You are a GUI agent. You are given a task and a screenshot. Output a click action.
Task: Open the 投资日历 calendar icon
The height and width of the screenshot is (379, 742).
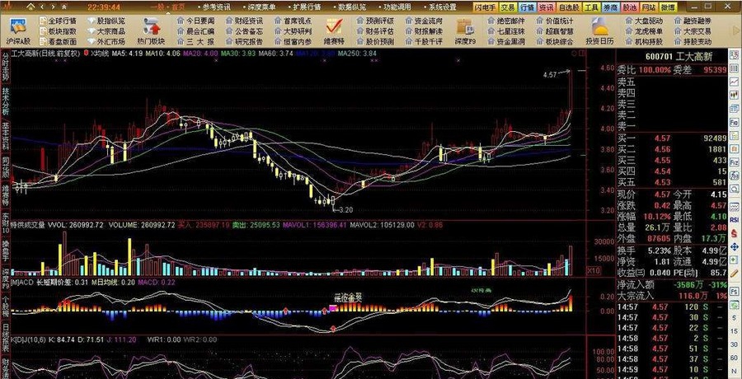[599, 30]
